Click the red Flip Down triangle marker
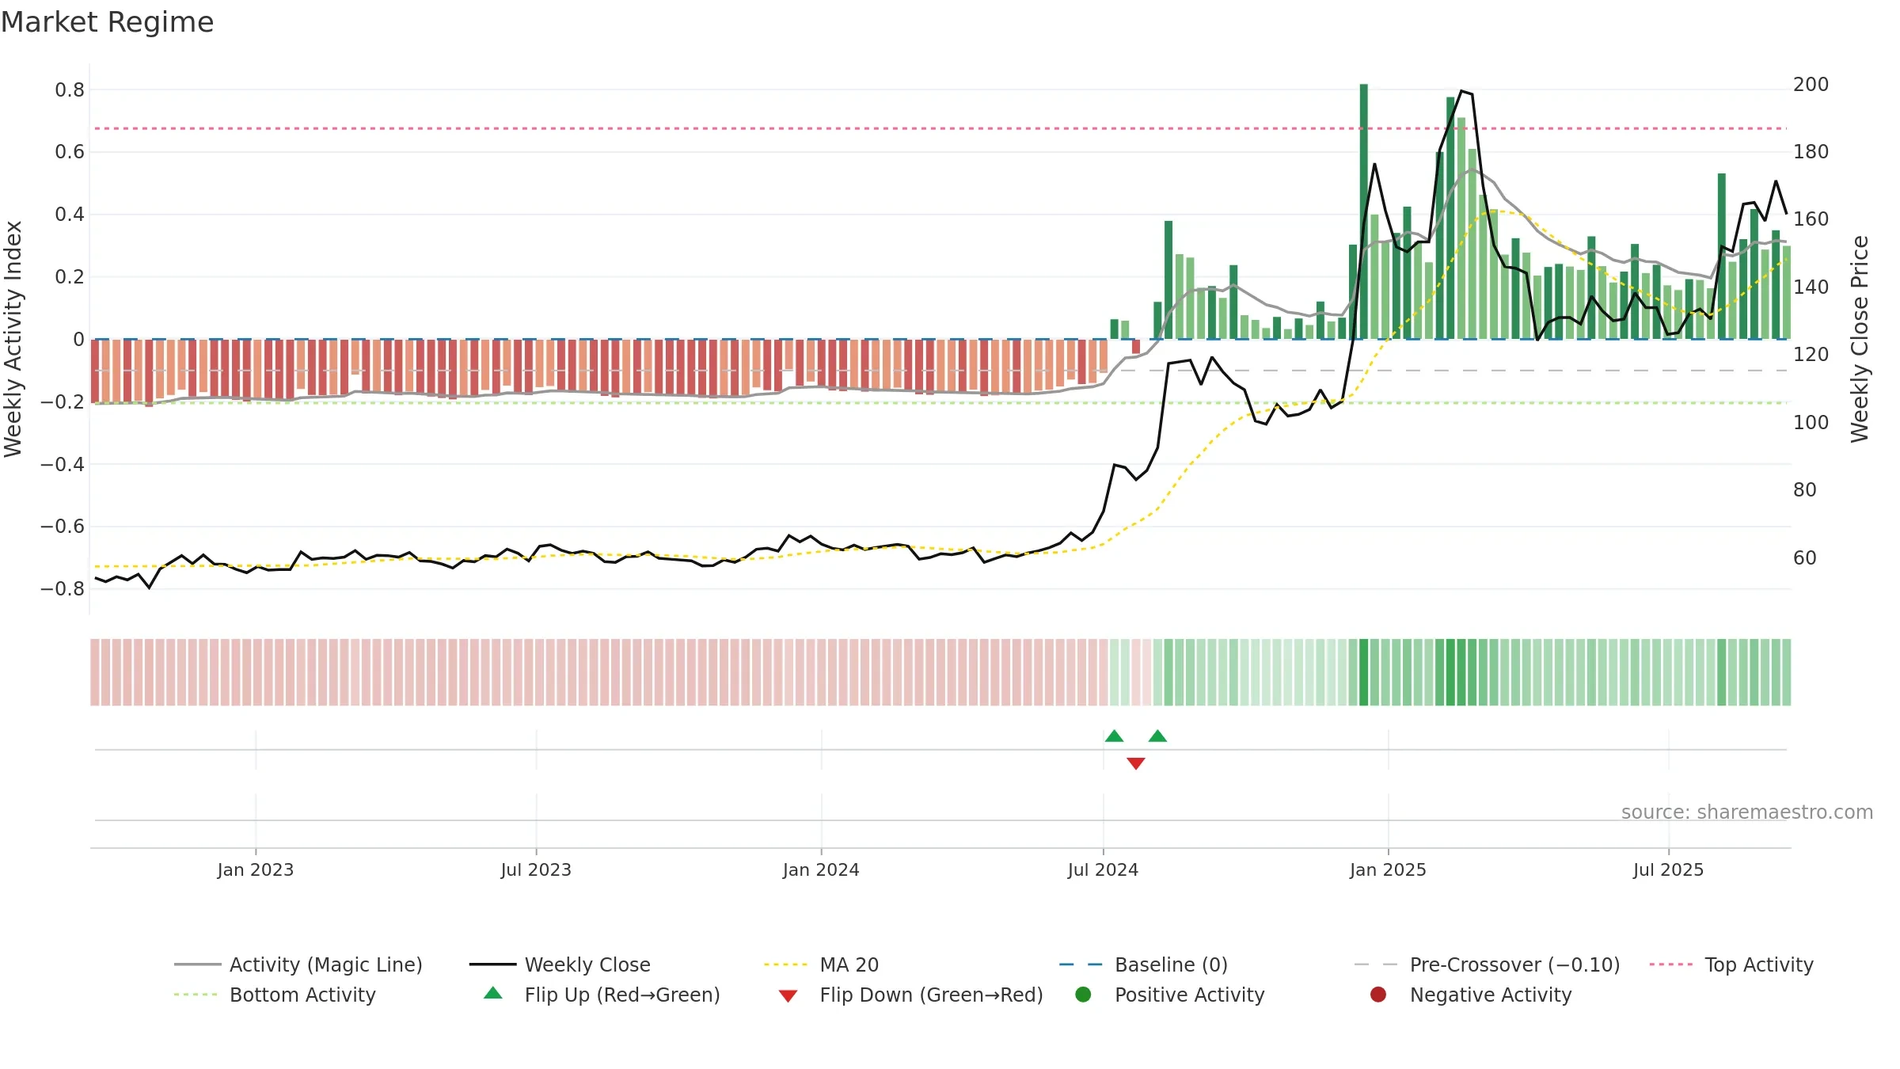This screenshot has height=1069, width=1900. [1136, 763]
